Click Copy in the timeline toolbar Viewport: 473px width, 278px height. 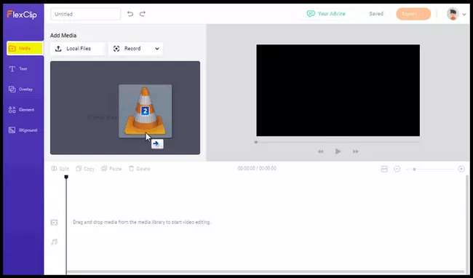point(85,169)
